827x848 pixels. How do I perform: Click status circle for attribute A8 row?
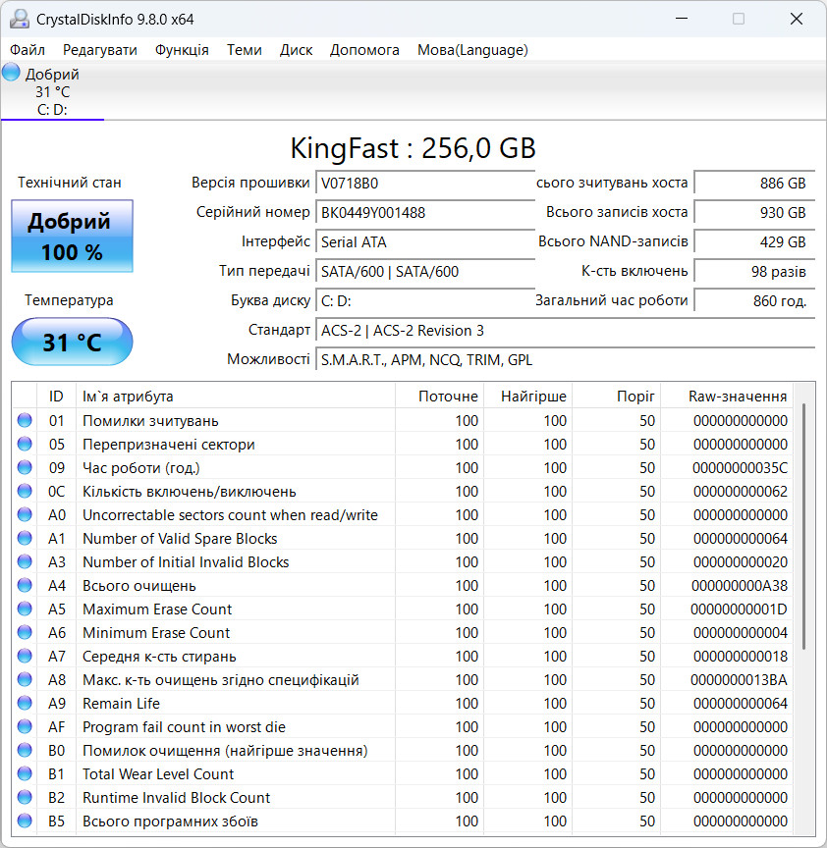pos(25,679)
